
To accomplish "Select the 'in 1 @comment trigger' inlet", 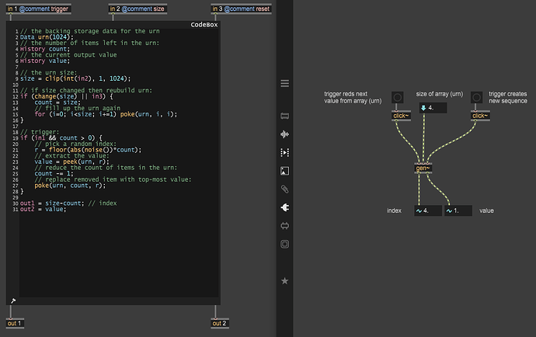I will coord(37,9).
